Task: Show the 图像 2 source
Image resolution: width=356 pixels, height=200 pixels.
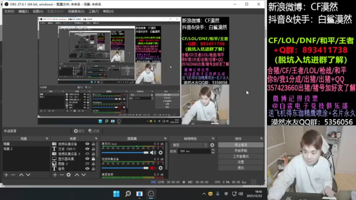Action: 87,164
